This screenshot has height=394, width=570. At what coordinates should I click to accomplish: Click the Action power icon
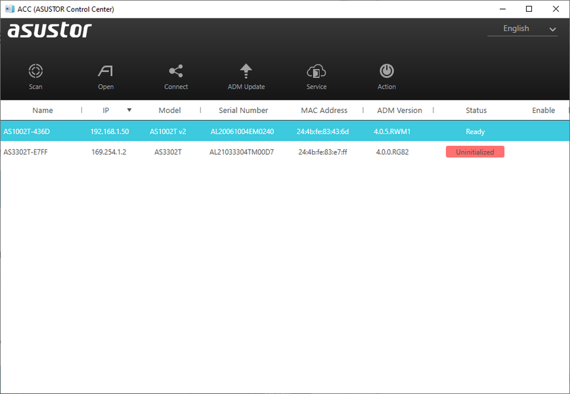(x=386, y=71)
